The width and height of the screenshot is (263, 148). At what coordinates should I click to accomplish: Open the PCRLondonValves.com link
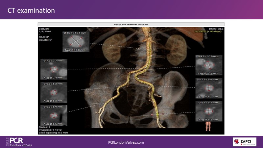point(126,142)
